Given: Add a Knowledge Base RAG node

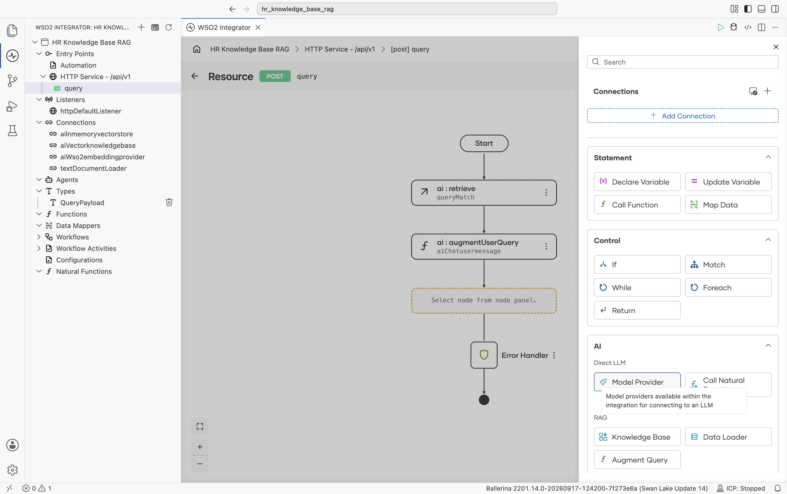Looking at the screenshot, I should click(x=637, y=437).
